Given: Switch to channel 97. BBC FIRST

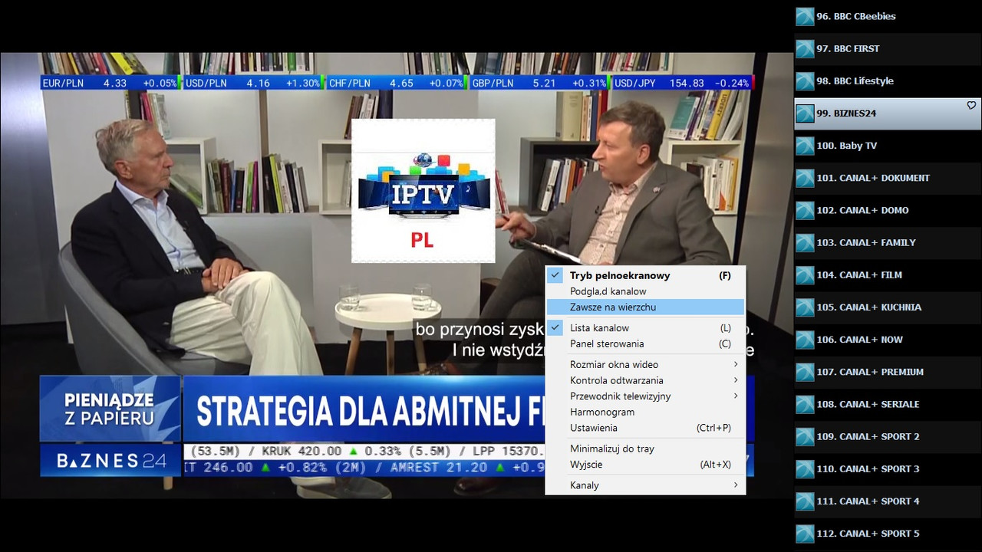Looking at the screenshot, I should click(x=888, y=48).
